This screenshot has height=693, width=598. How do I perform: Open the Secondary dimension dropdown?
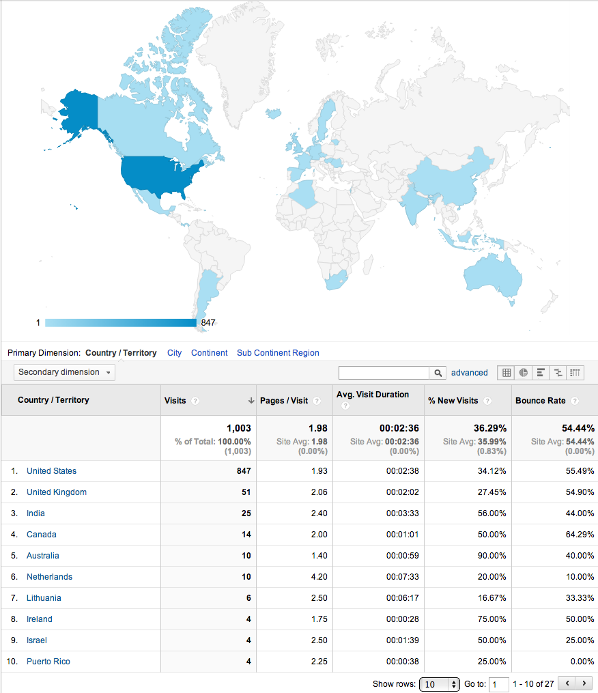coord(65,372)
